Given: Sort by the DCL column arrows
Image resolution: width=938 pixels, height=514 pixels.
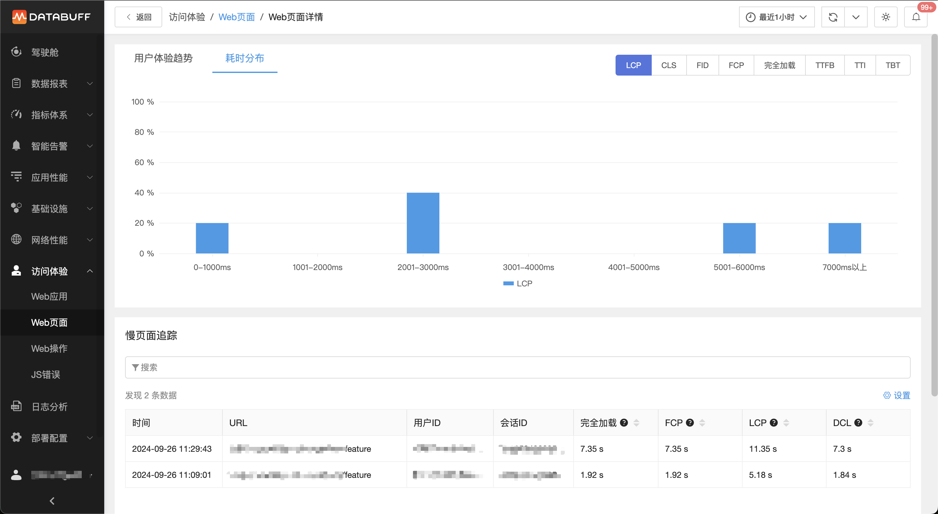Looking at the screenshot, I should 871,423.
